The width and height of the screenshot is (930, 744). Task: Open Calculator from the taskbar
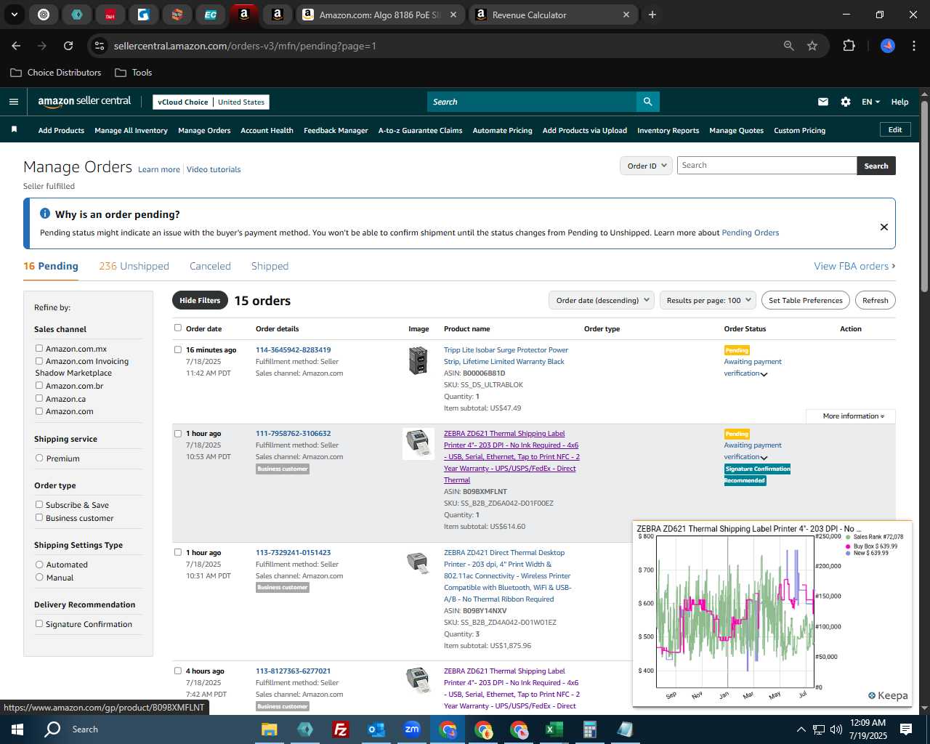point(589,729)
